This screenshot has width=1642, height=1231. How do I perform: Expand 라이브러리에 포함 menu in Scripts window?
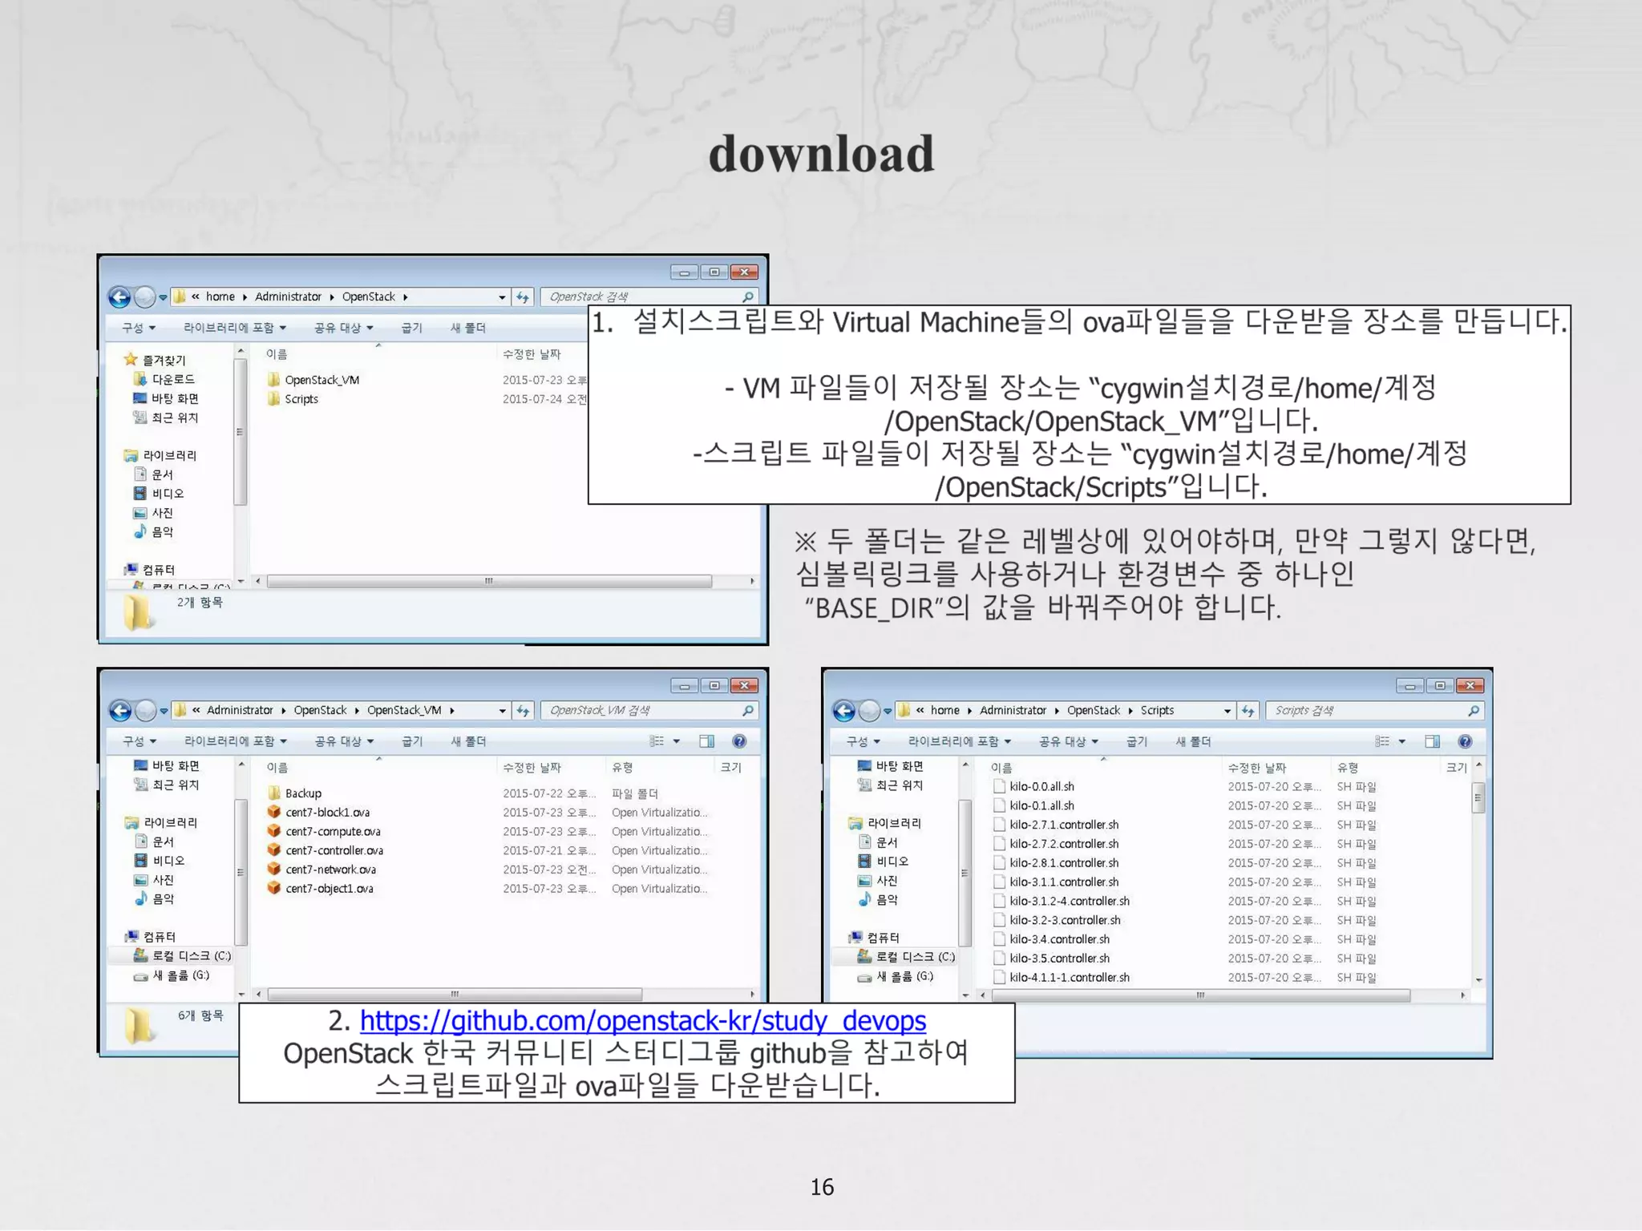(959, 742)
